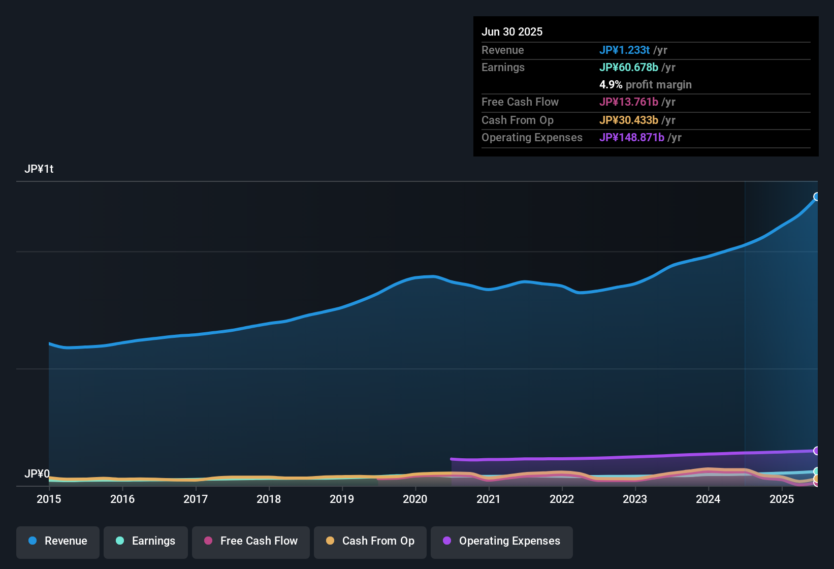The width and height of the screenshot is (834, 569).
Task: Toggle the Operating Expenses legend entry
Action: [x=501, y=541]
